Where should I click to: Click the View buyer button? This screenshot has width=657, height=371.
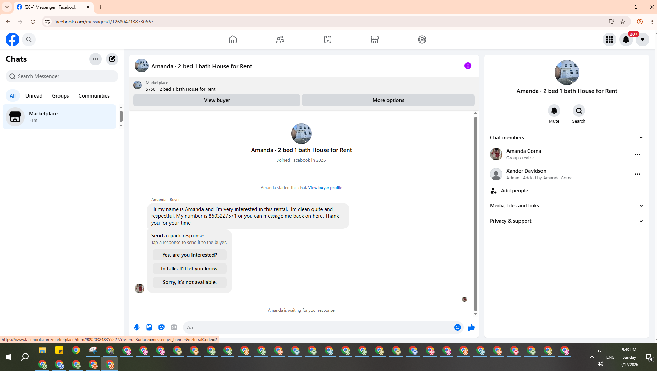(x=217, y=100)
